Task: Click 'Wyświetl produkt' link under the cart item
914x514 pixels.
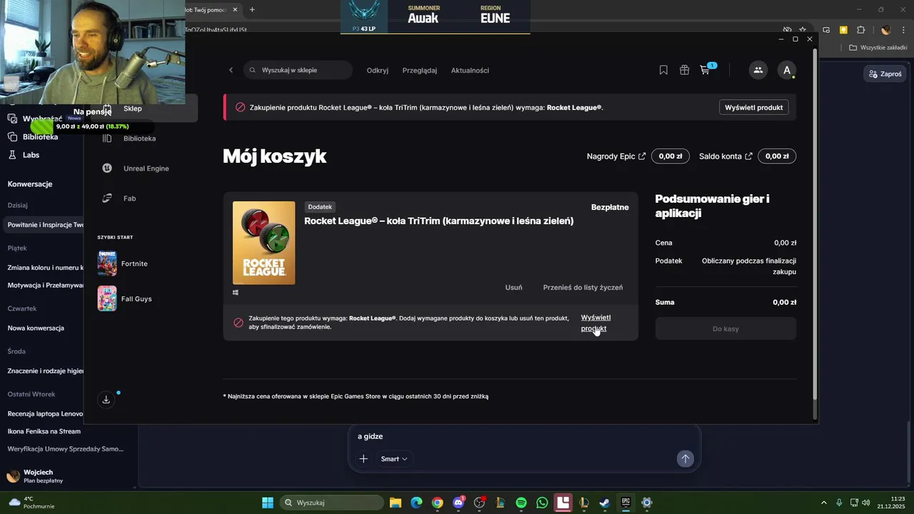Action: coord(596,323)
